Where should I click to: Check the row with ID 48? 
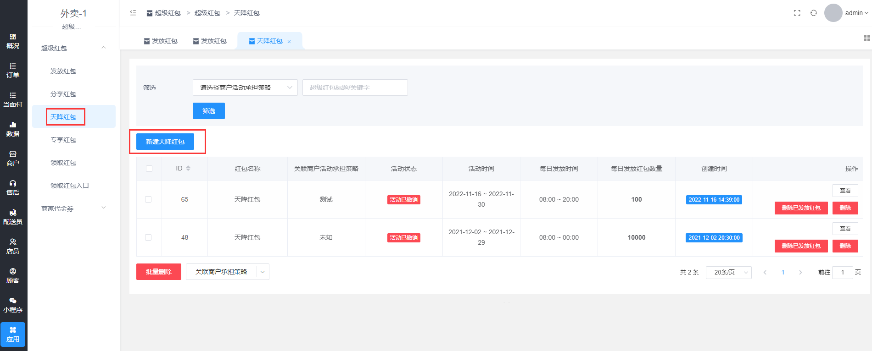pos(148,237)
